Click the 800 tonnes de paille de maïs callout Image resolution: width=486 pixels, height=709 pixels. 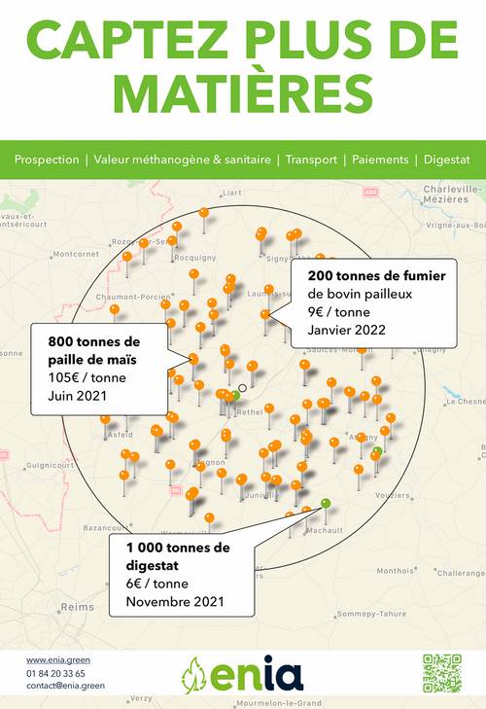[x=99, y=369]
